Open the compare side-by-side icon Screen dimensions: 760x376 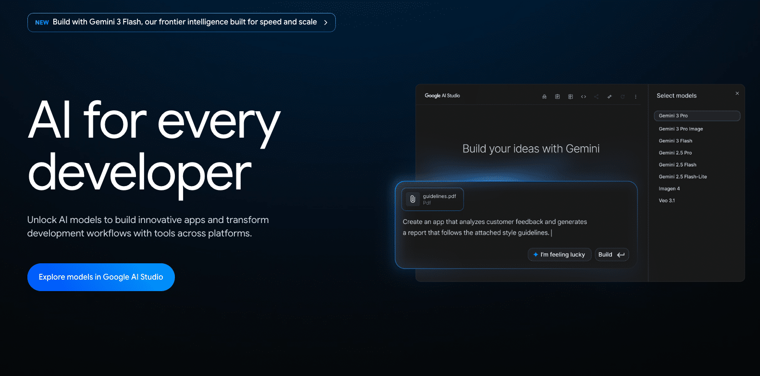[x=570, y=96]
